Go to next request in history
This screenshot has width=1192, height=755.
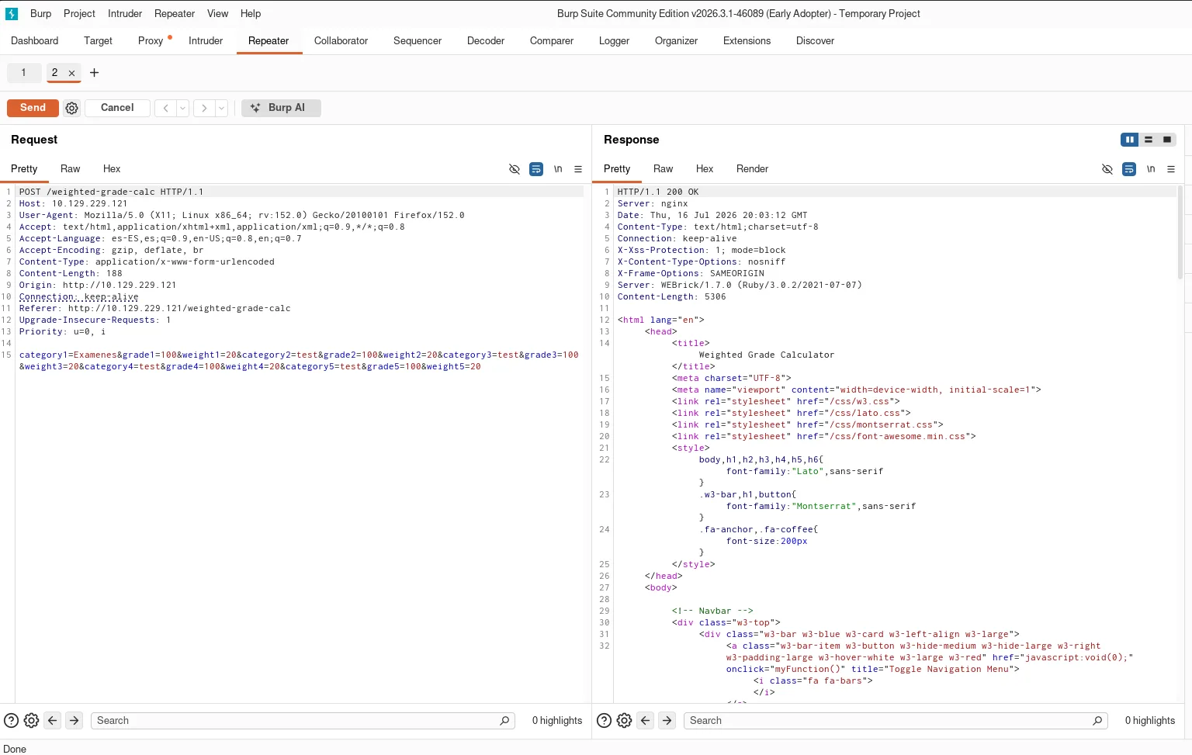[204, 108]
